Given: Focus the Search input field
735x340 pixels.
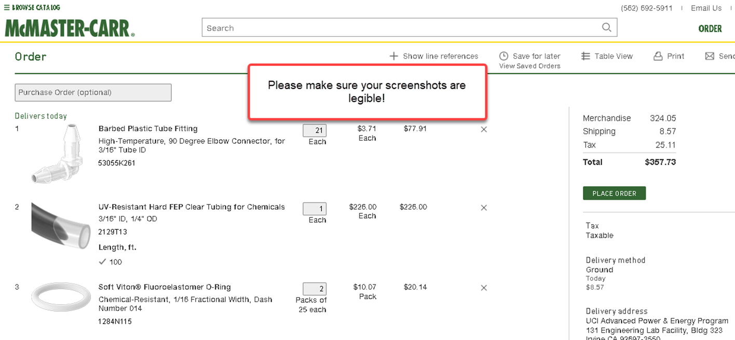Looking at the screenshot, I should [x=409, y=28].
